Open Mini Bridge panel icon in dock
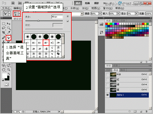The height and width of the screenshot is (114, 153). pos(101,24)
